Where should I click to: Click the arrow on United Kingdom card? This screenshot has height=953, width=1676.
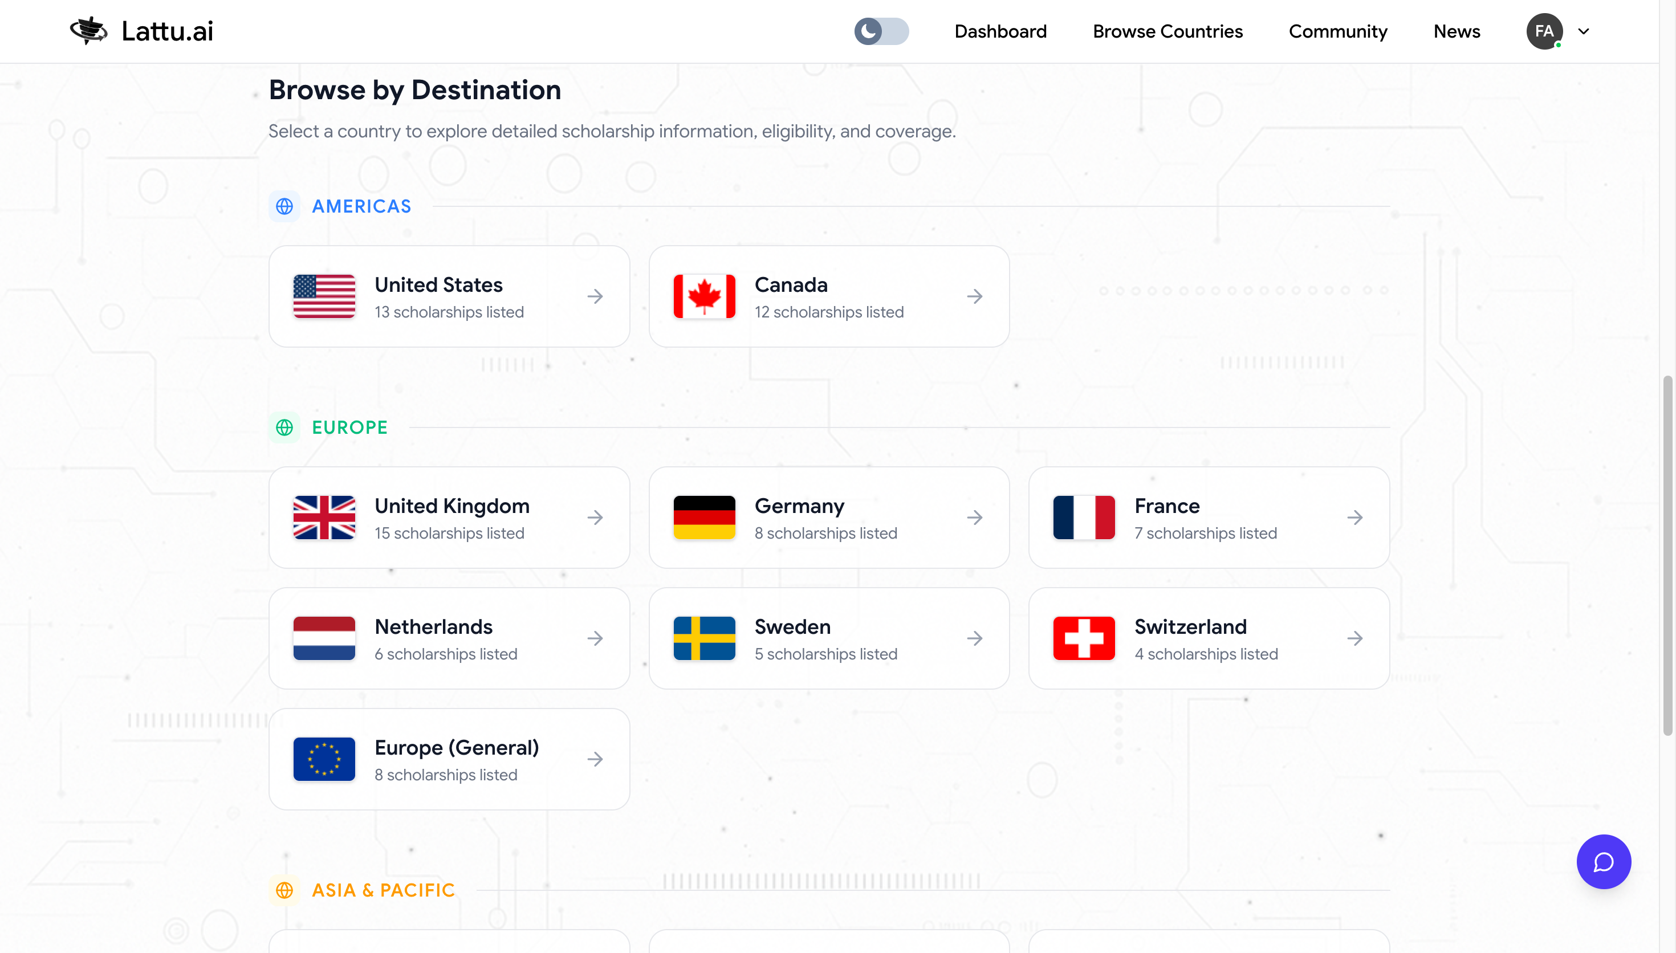[x=595, y=518]
